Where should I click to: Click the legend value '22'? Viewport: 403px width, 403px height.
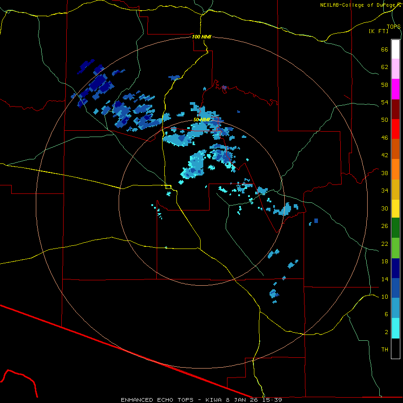coord(385,244)
